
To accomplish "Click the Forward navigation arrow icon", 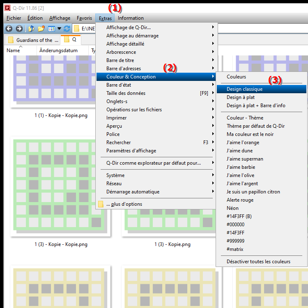I will pos(19,29).
